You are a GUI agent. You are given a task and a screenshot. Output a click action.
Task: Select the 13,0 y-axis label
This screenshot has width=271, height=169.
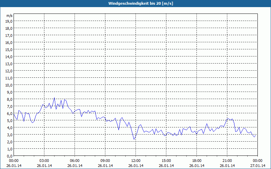[9, 64]
